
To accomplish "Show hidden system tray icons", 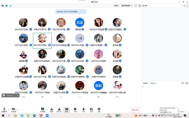I will click(150, 116).
